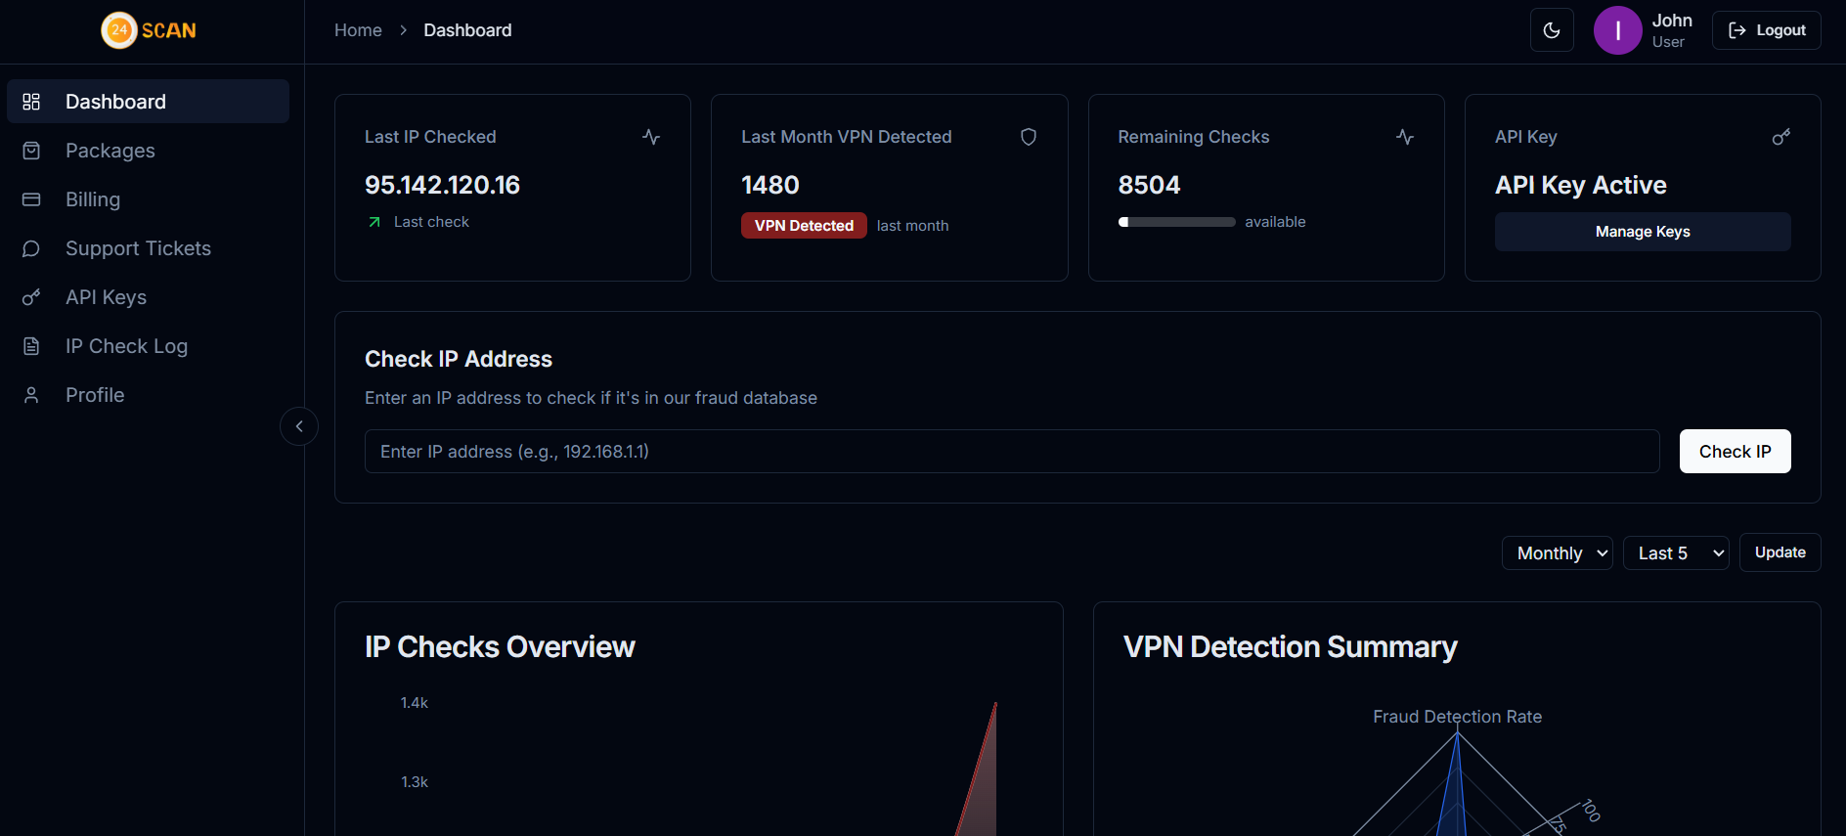Collapse the sidebar with the chevron button

[x=299, y=426]
